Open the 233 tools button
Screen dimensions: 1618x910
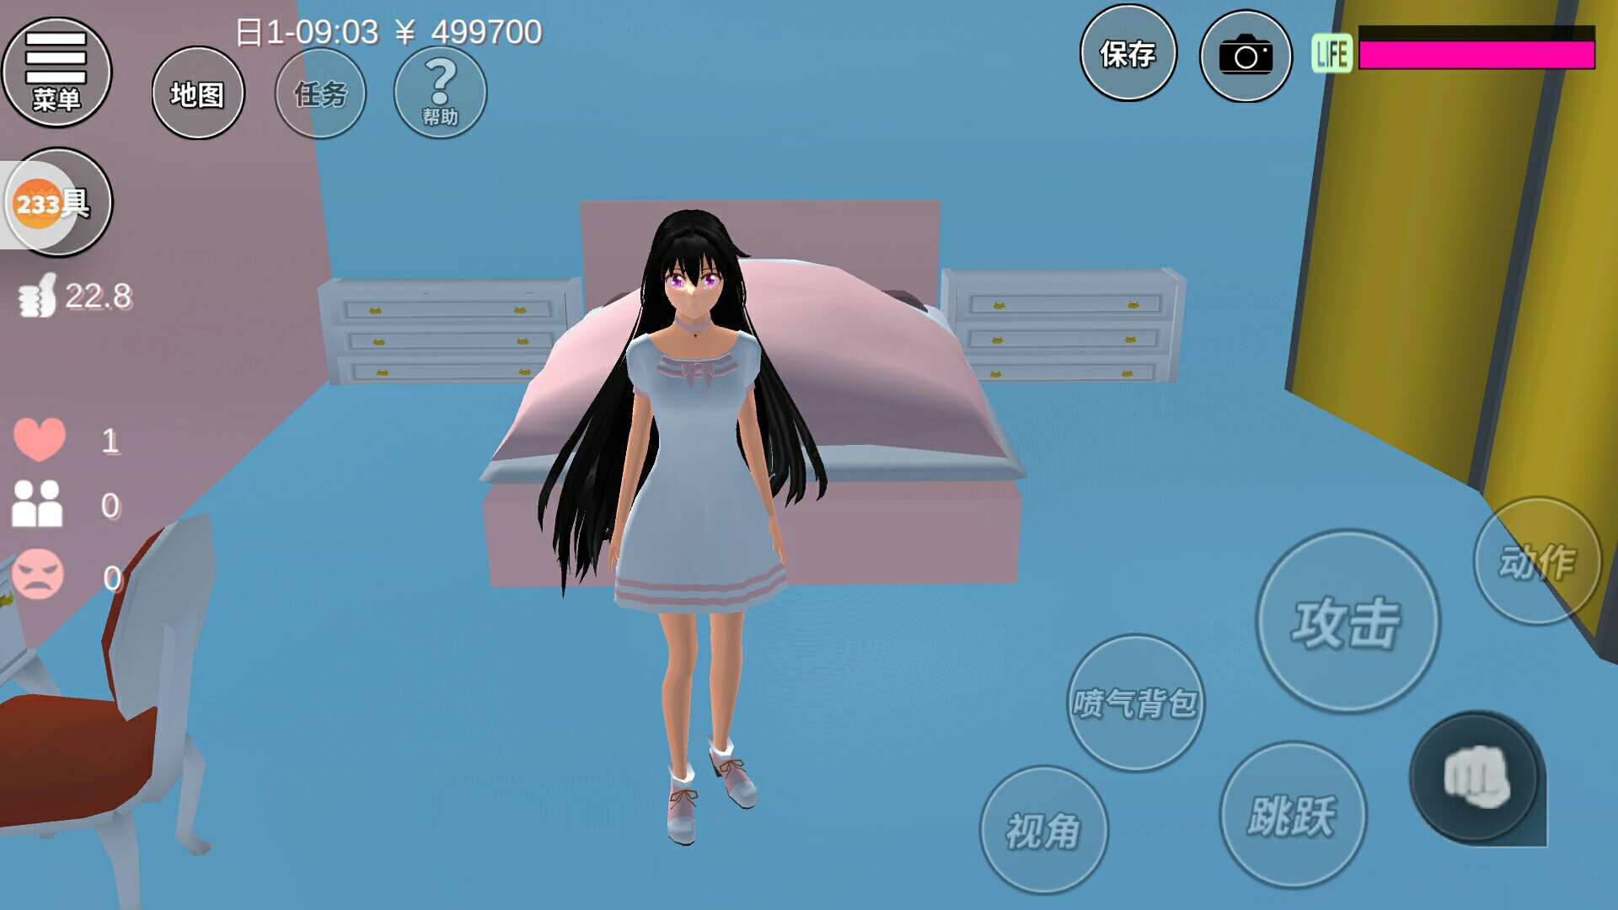tap(56, 203)
